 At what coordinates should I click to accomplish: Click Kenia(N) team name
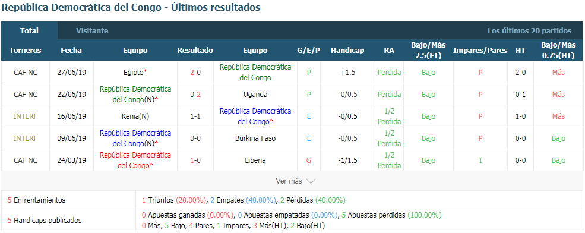click(x=135, y=116)
